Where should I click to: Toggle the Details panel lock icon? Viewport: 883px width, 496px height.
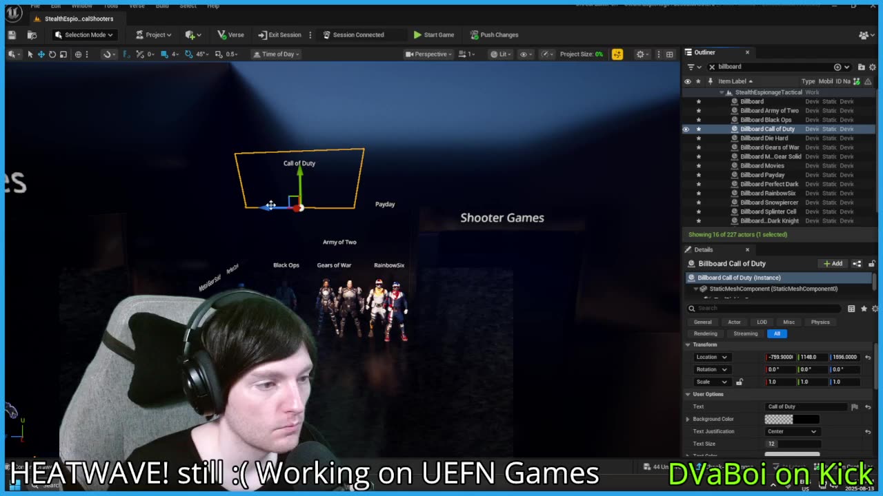871,263
